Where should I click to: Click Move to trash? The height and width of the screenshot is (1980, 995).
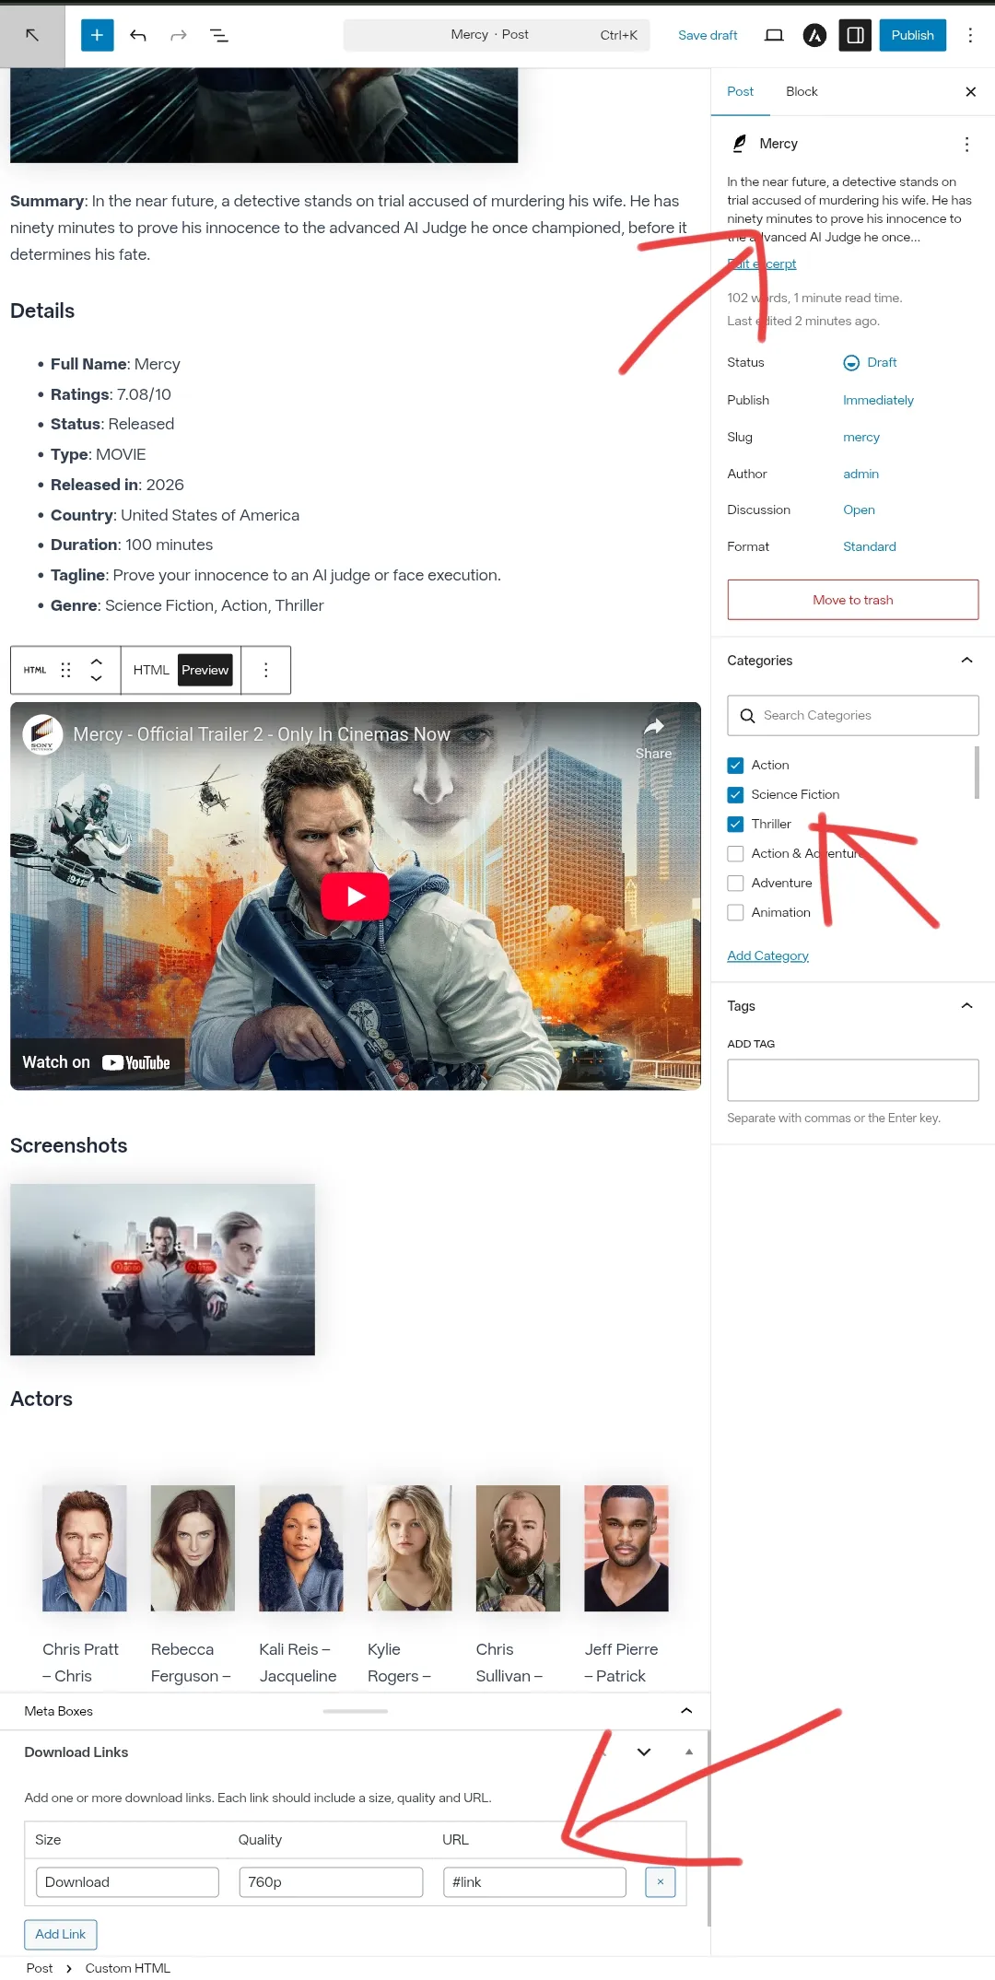(x=853, y=600)
